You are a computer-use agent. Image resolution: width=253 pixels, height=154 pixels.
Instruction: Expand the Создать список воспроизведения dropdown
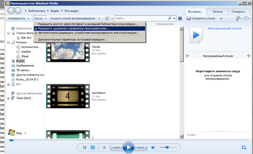pos(75,18)
